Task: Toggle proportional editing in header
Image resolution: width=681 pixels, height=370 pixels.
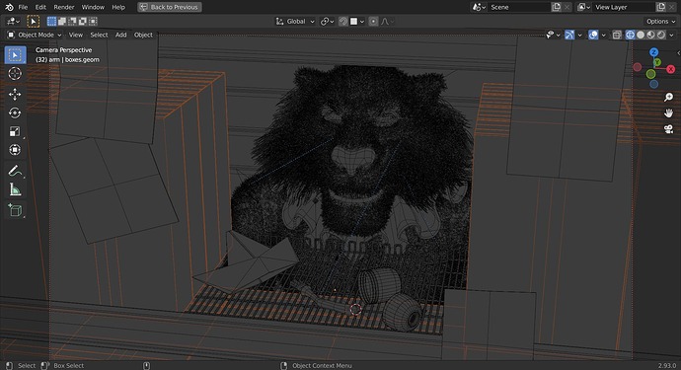Action: click(x=373, y=22)
